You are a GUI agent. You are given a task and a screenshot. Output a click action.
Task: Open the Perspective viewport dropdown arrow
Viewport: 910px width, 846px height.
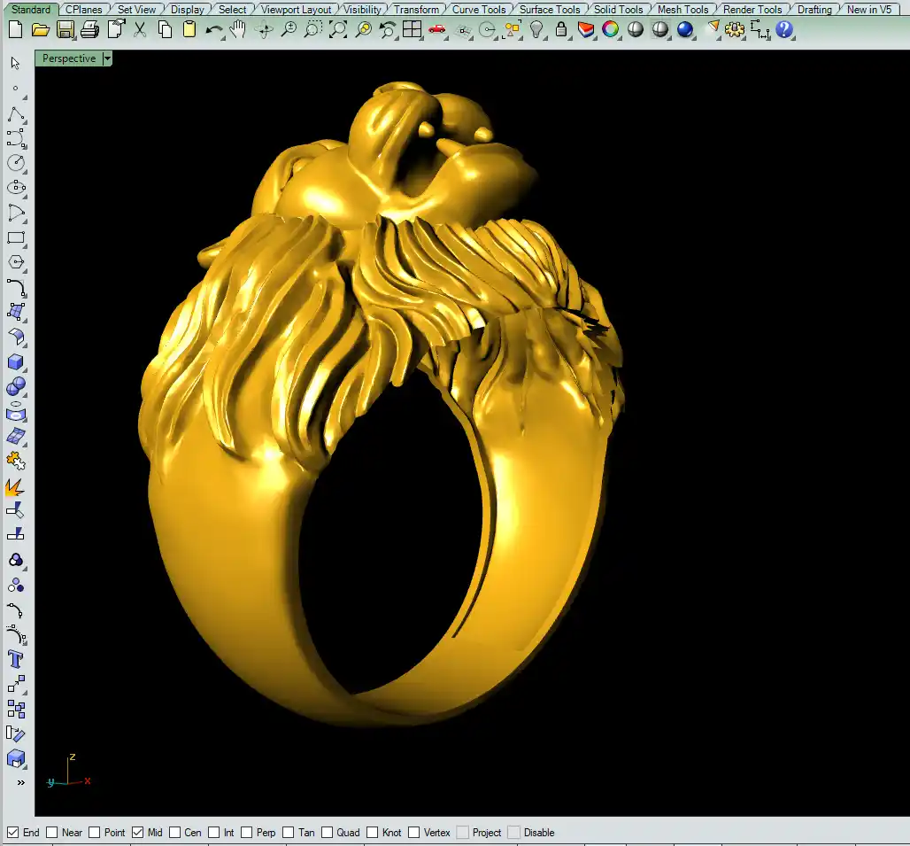(x=107, y=58)
